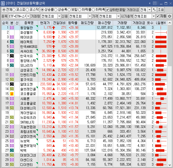The image size is (173, 168).
Task: Click the 거래대금 column header
Action: [x=139, y=23]
